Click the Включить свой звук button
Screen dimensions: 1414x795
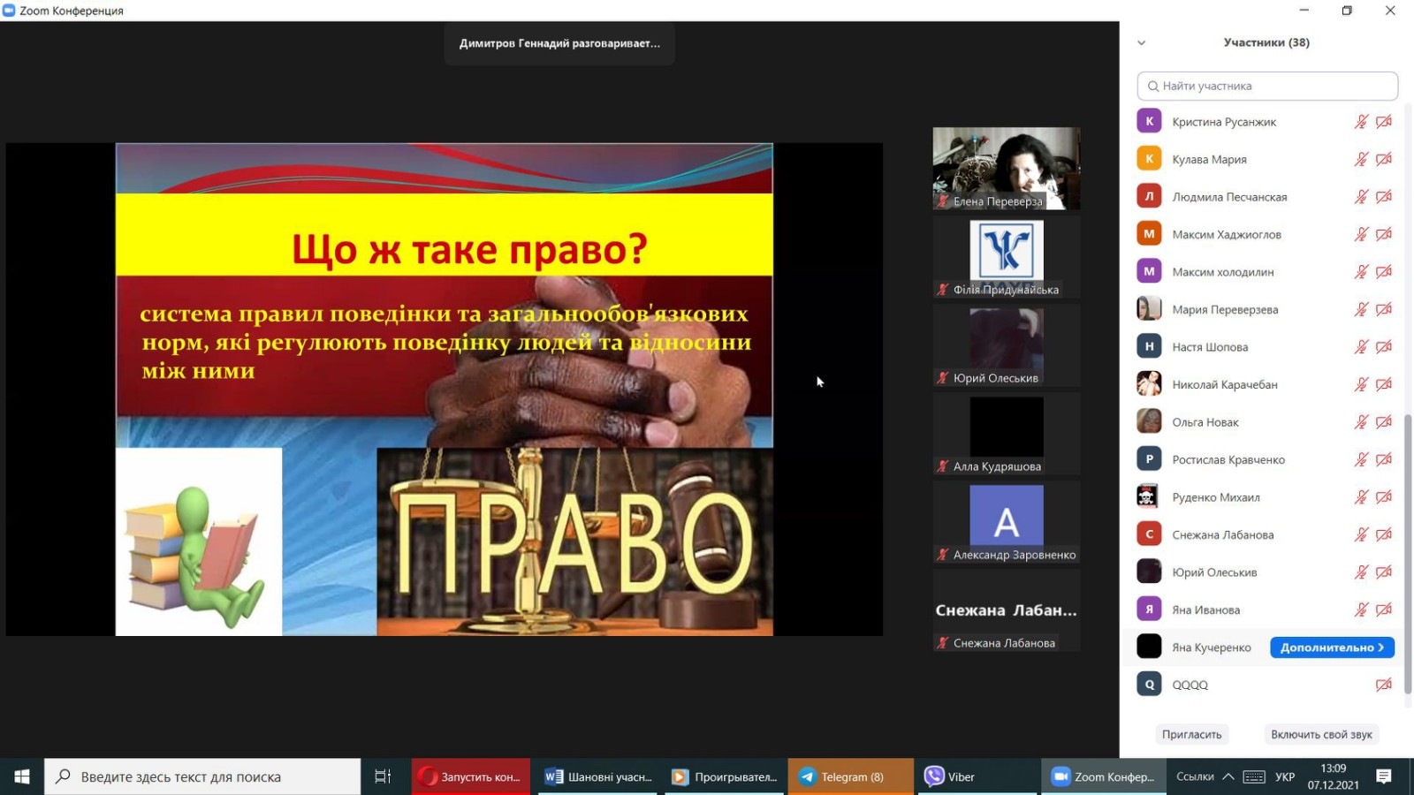tap(1321, 734)
